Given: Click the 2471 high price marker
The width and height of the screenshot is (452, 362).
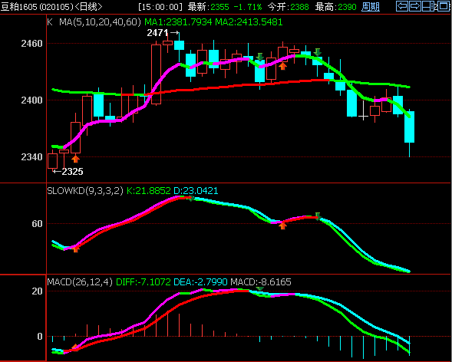Looking at the screenshot, I should [163, 33].
